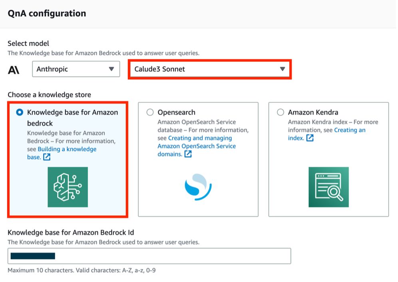Expand the Calude3 Sonnet model dropdown

pos(209,69)
